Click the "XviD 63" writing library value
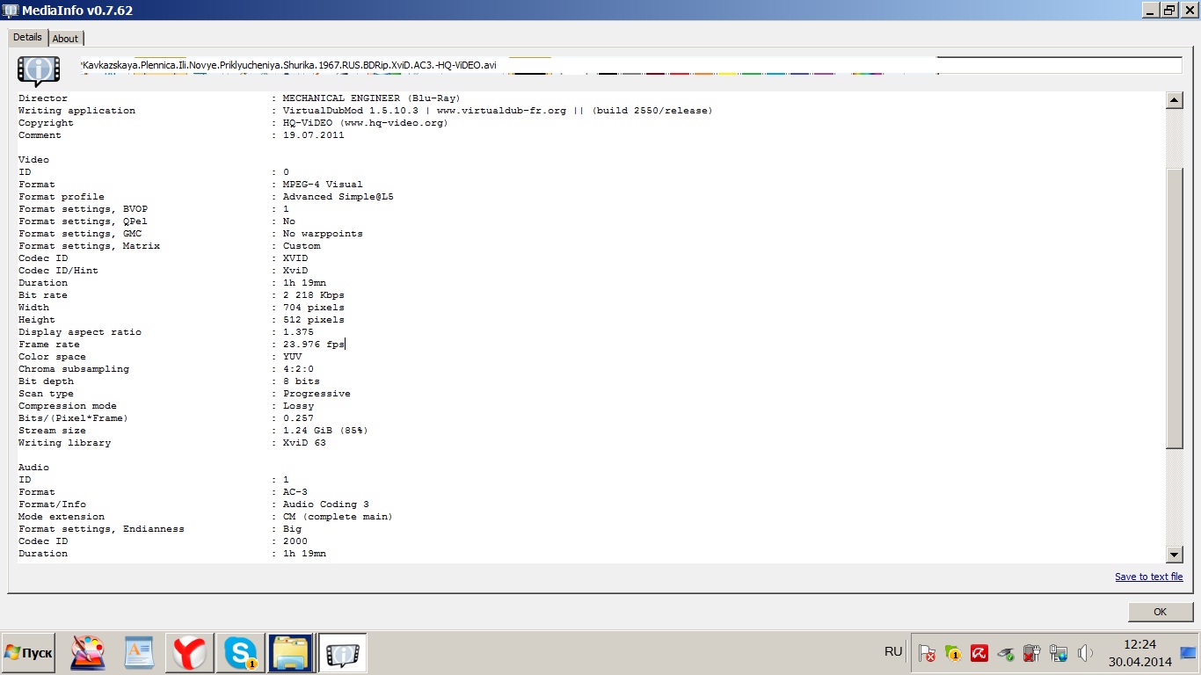 tap(304, 443)
